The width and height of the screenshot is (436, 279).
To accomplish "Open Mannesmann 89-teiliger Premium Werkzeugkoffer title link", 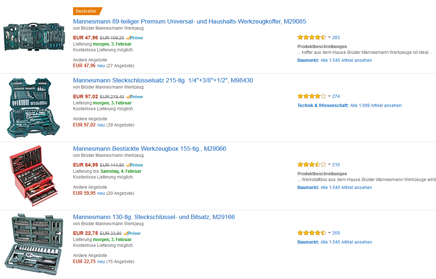I will [189, 22].
